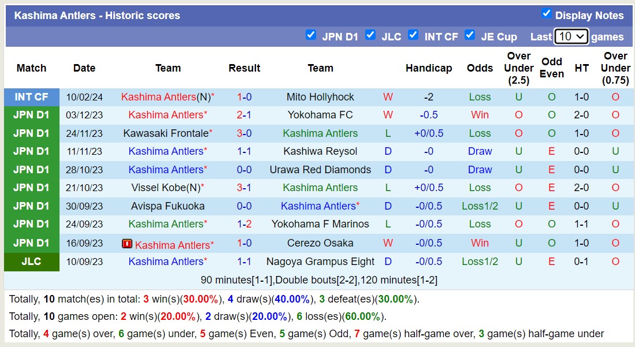Image resolution: width=635 pixels, height=347 pixels.
Task: Click the Date column header
Action: point(84,68)
